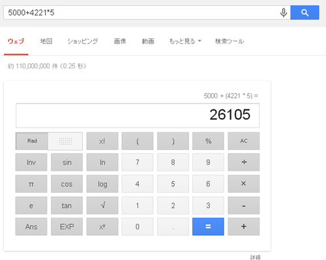
Task: Click the percent key
Action: (x=208, y=141)
